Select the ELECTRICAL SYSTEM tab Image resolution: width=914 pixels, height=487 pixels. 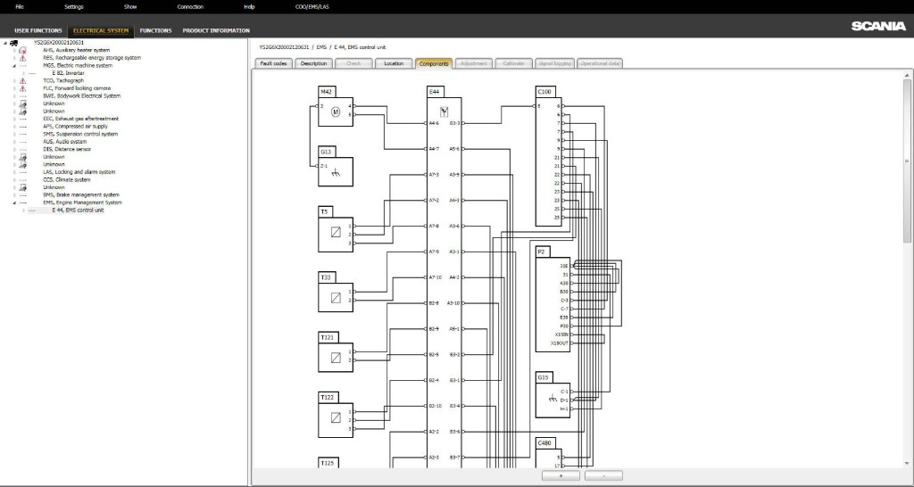click(101, 31)
